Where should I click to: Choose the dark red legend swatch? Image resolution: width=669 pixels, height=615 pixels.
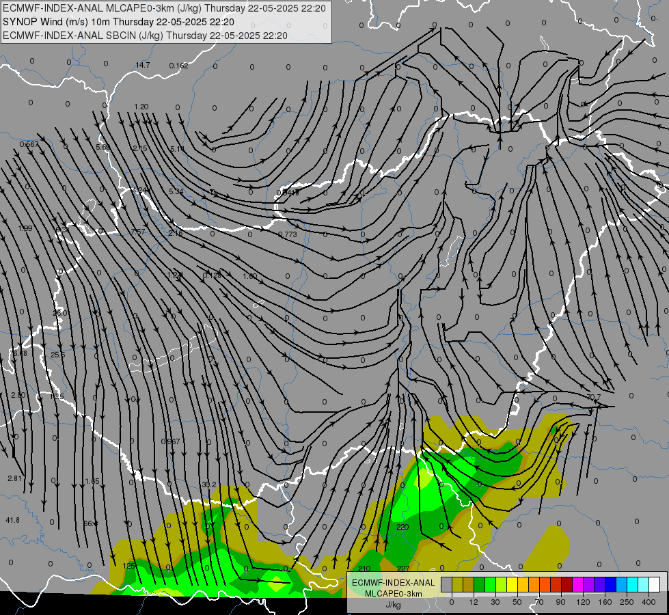pos(567,584)
